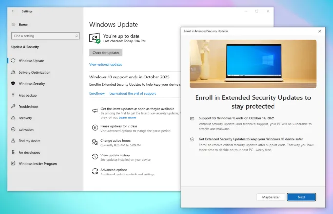Screen dimensions: 333x214
Task: Click the upload arrow icon for Files backup
Action: click(x=13, y=95)
